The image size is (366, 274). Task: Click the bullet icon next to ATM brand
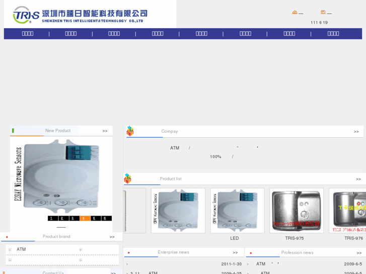tap(10, 250)
